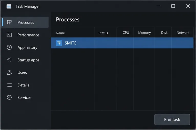Open the Services page

pos(25,98)
